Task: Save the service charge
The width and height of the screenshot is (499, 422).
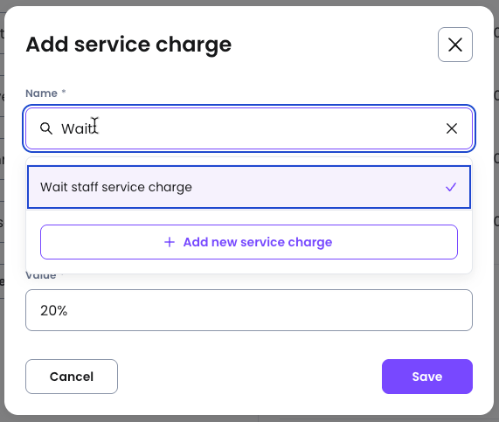Action: click(427, 377)
